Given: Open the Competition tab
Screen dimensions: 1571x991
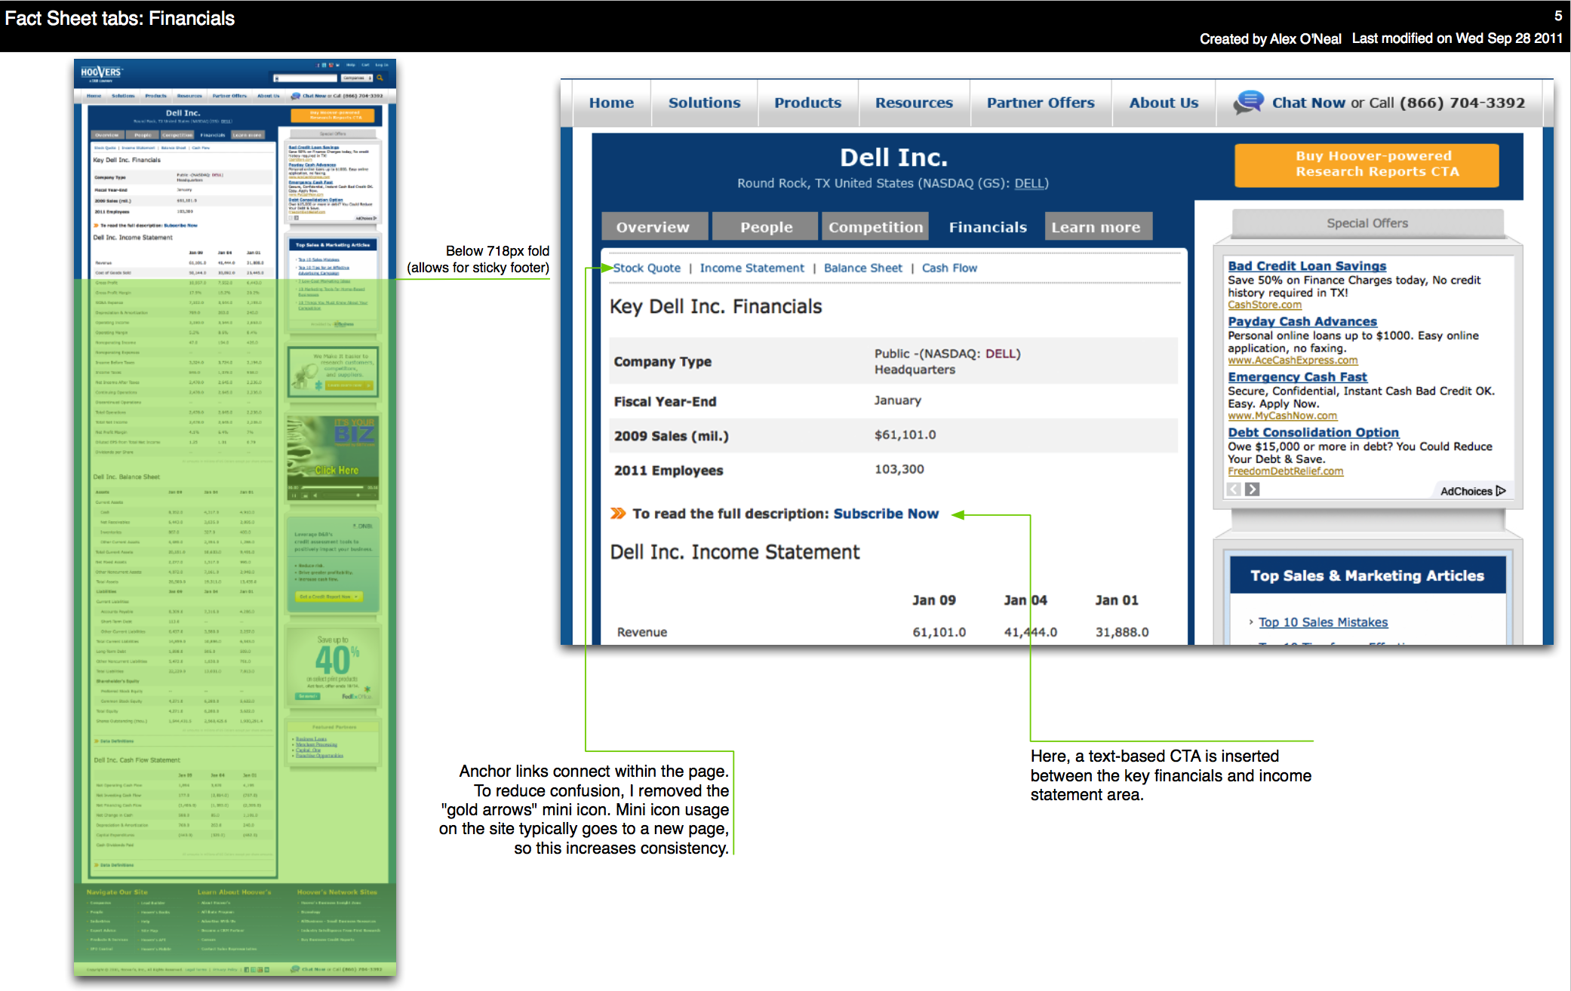Looking at the screenshot, I should [875, 227].
